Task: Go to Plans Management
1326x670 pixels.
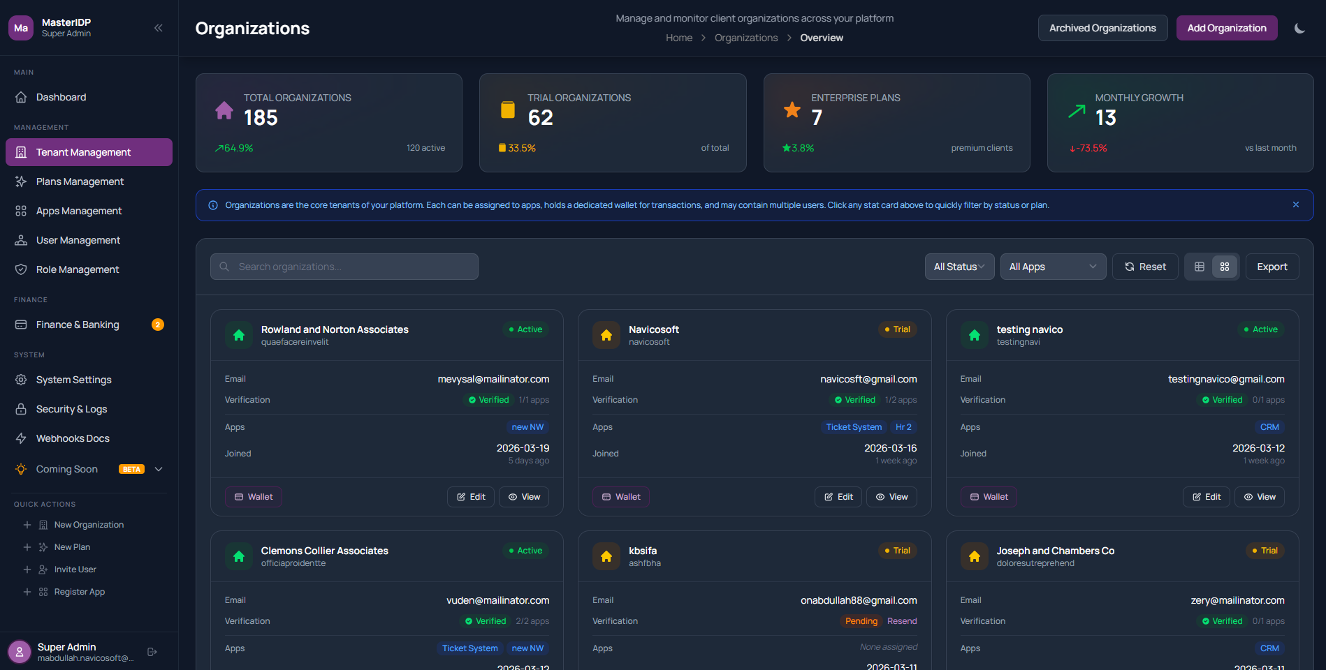Action: pyautogui.click(x=89, y=181)
